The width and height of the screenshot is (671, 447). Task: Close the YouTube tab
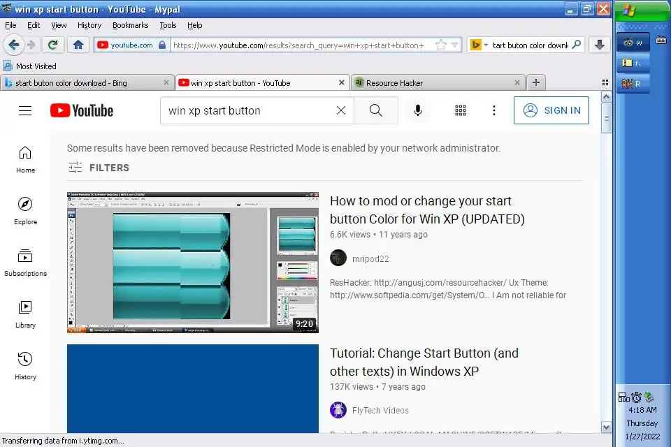pos(342,82)
